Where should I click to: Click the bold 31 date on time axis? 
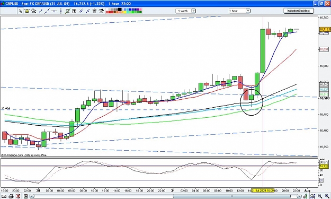pyautogui.click(x=173, y=191)
